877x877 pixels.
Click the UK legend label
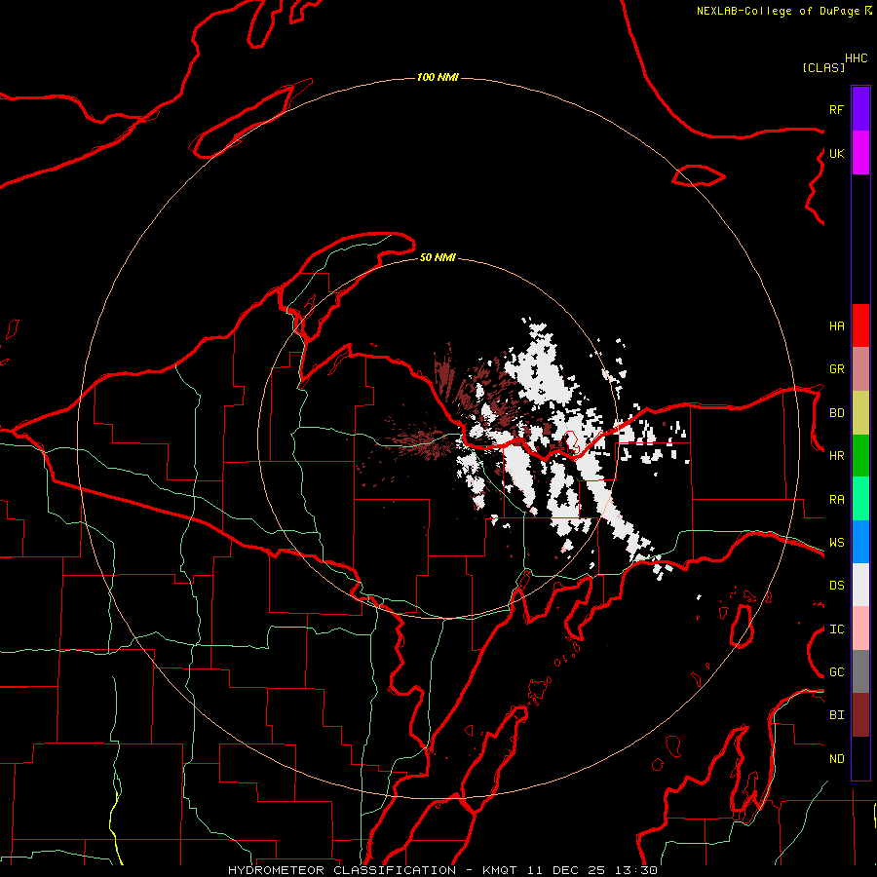(836, 153)
